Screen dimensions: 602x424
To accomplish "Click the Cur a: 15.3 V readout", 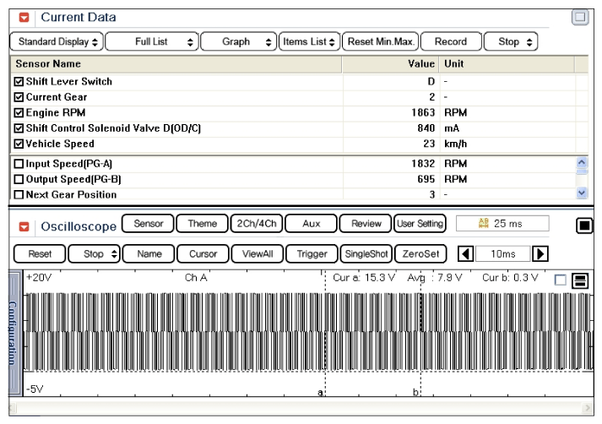I will click(x=364, y=277).
